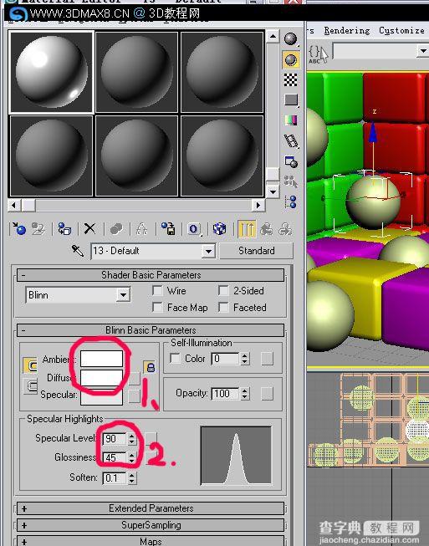Click the Video Color Check icon
Viewport: 429px width, 546px height.
click(x=291, y=120)
